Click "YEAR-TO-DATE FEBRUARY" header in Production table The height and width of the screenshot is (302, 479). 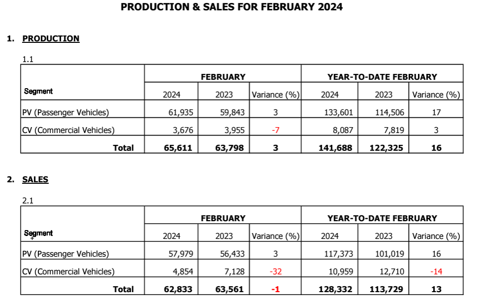[382, 77]
